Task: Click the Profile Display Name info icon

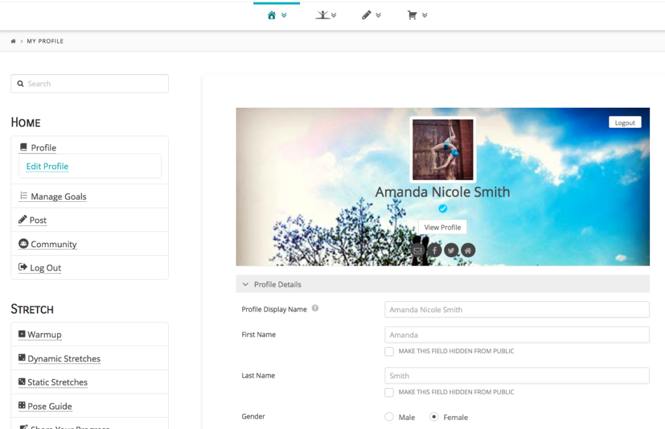Action: (315, 308)
